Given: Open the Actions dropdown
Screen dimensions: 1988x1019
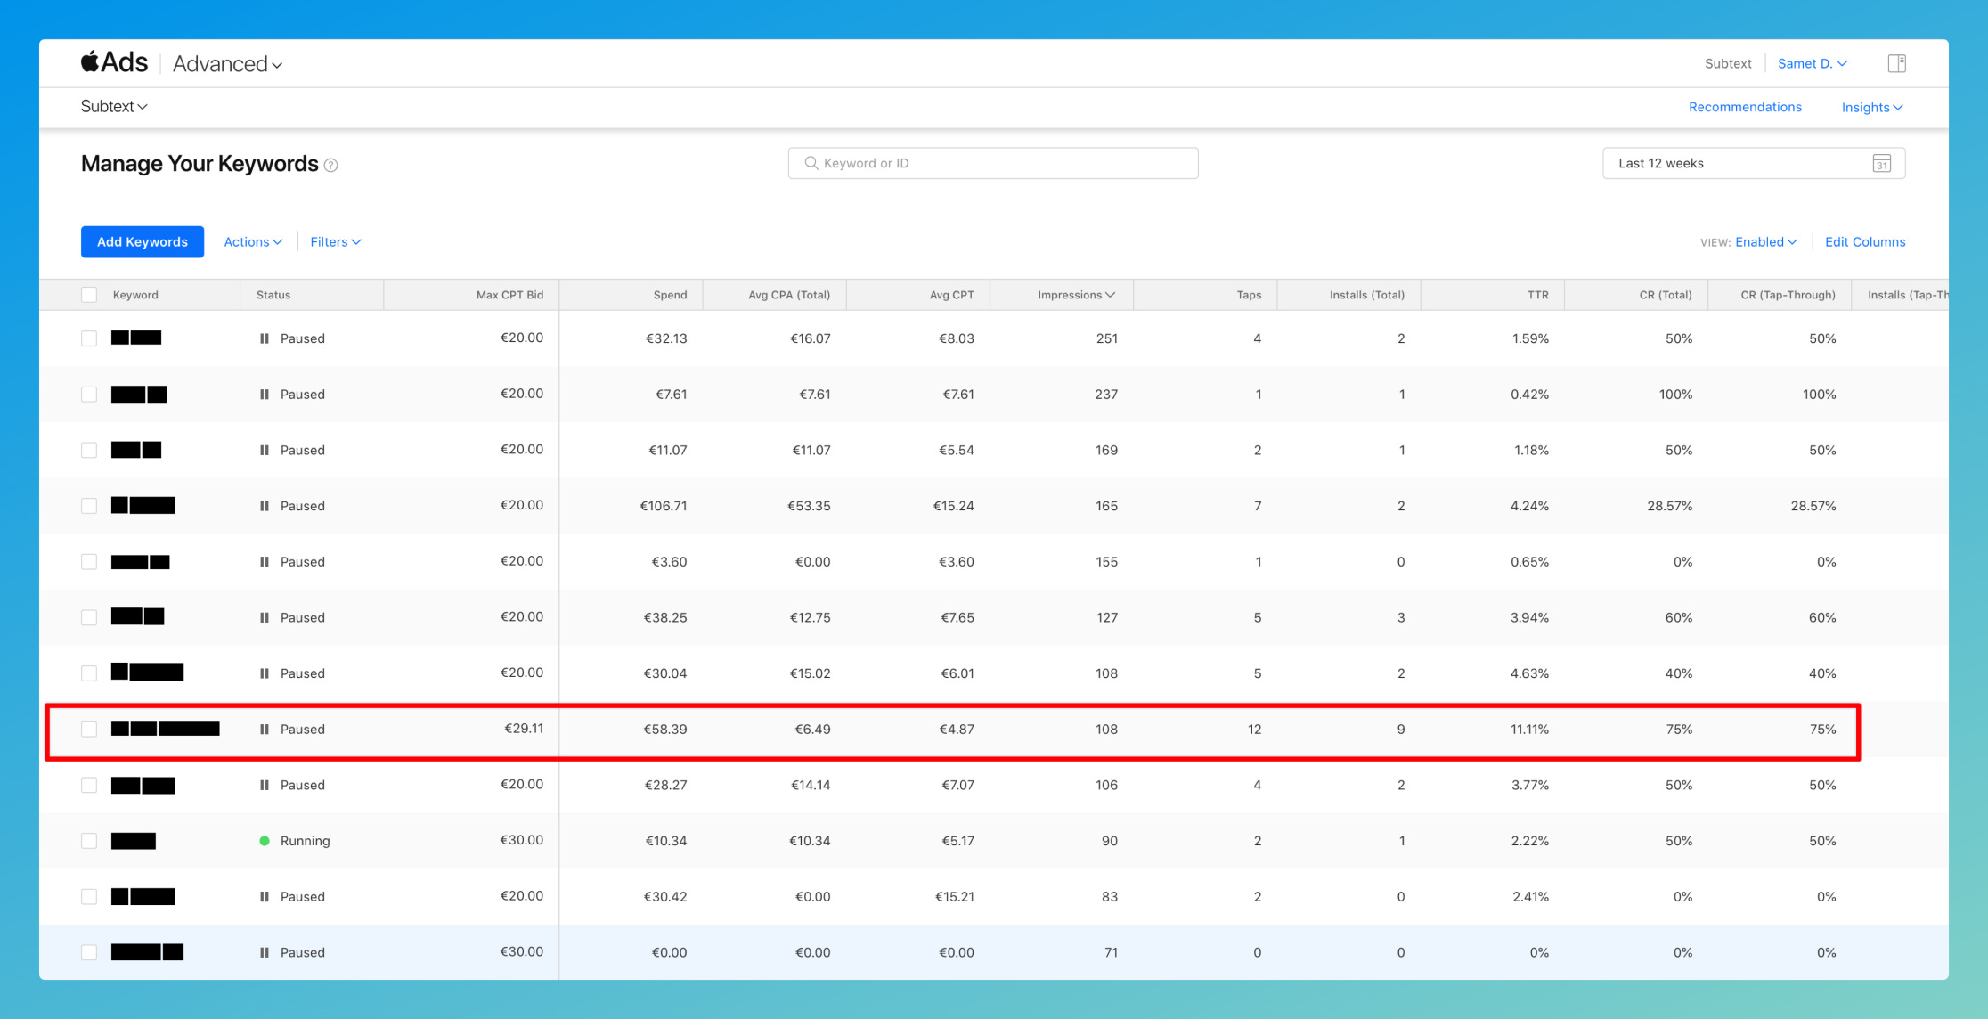Looking at the screenshot, I should (253, 242).
